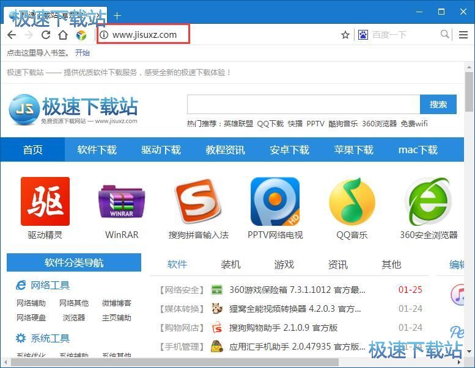Click the site info icon in address bar
The width and height of the screenshot is (475, 368).
click(x=104, y=35)
